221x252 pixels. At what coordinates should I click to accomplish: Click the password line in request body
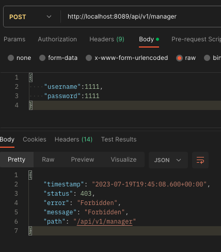coord(72,96)
